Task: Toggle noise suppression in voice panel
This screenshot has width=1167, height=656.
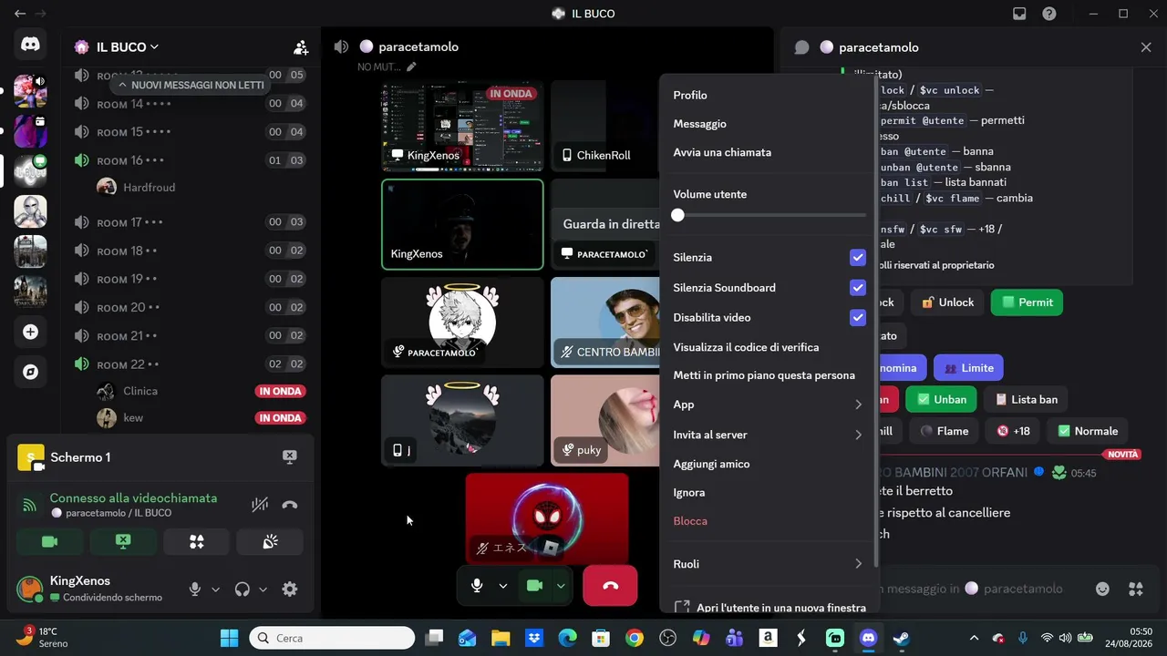Action: [x=260, y=505]
